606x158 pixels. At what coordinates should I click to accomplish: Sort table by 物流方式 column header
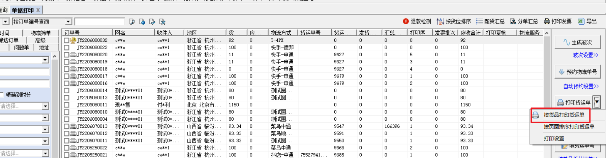[x=283, y=33]
